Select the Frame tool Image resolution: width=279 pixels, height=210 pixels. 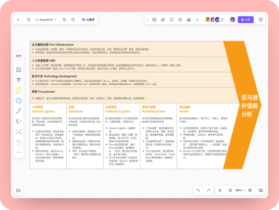click(x=19, y=69)
